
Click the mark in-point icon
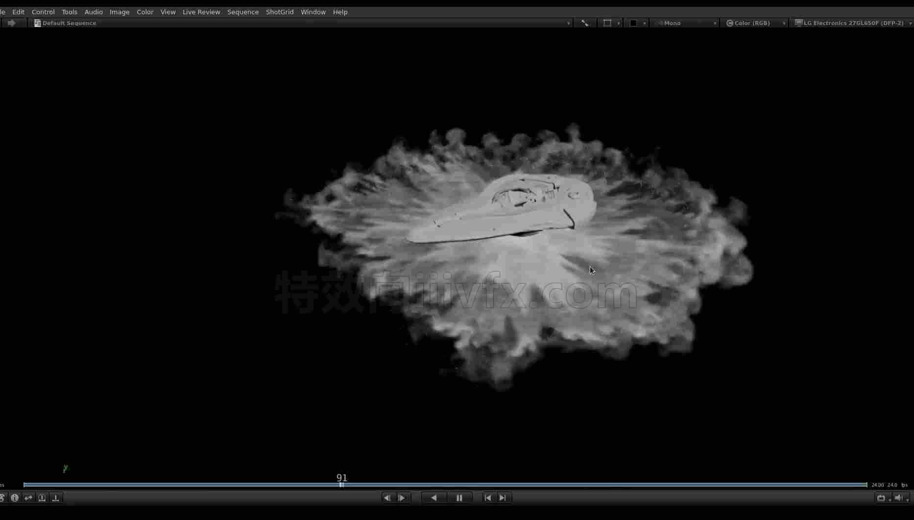(x=42, y=498)
